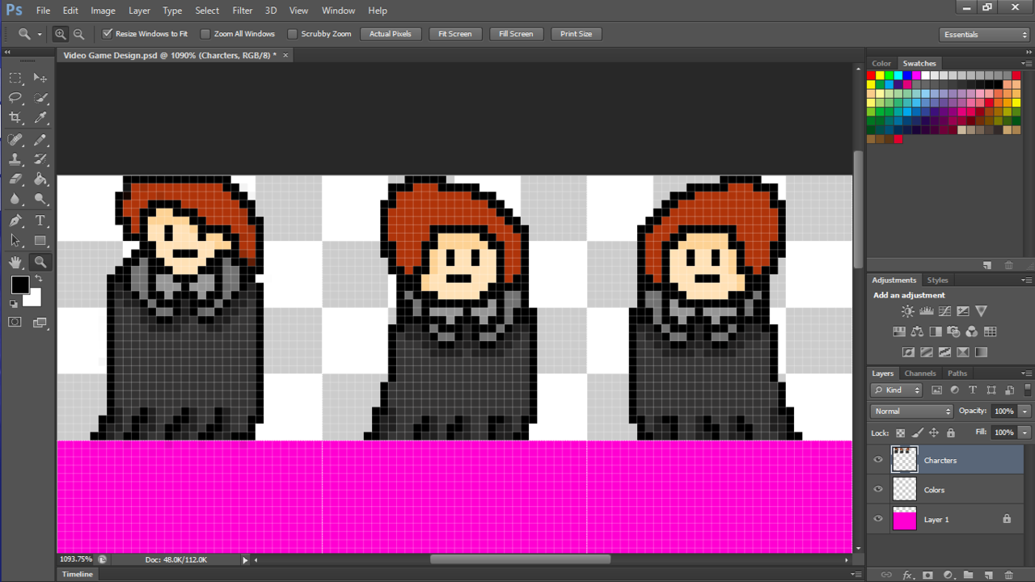
Task: Open the Layer menu
Action: [139, 11]
